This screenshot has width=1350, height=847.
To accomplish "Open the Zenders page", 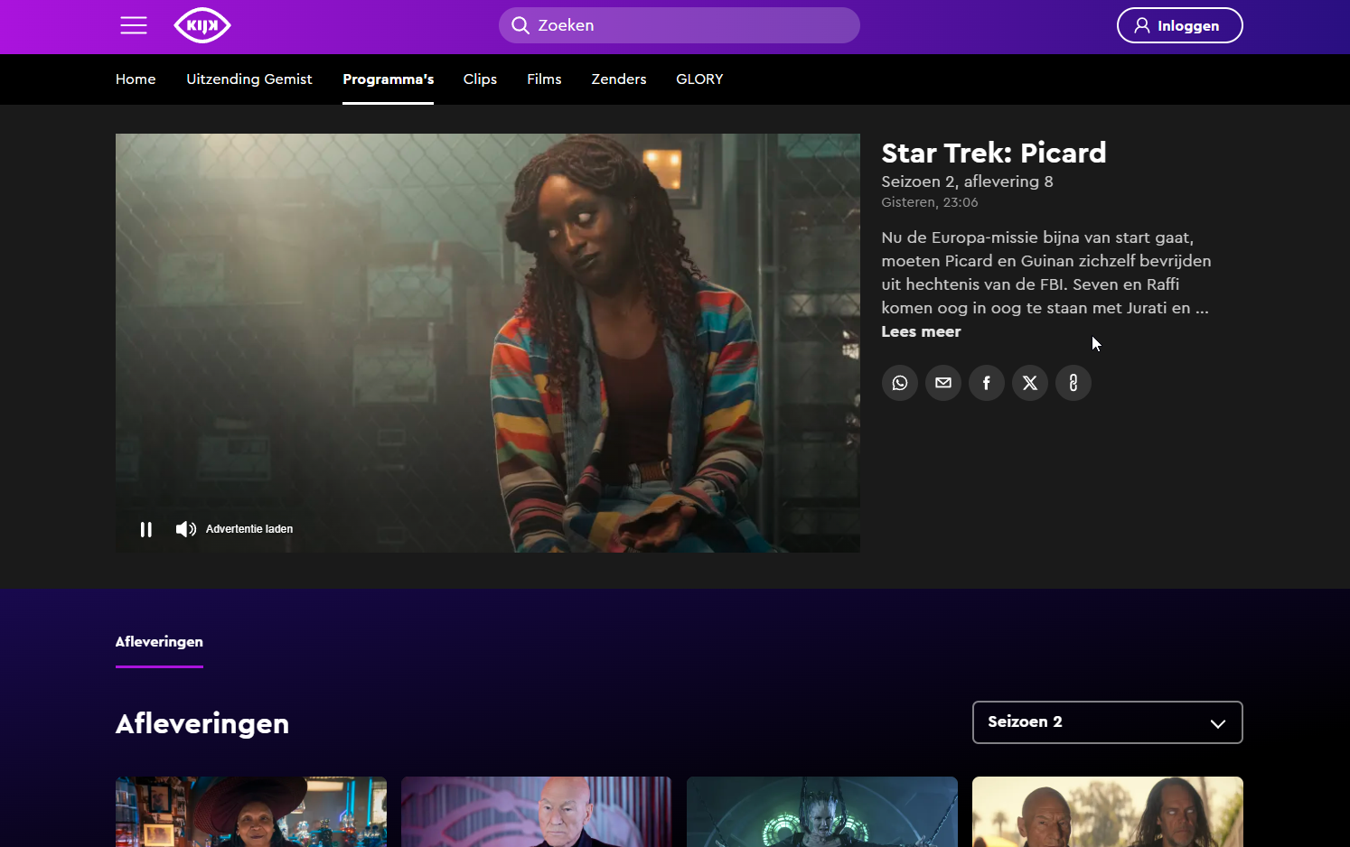I will point(618,79).
